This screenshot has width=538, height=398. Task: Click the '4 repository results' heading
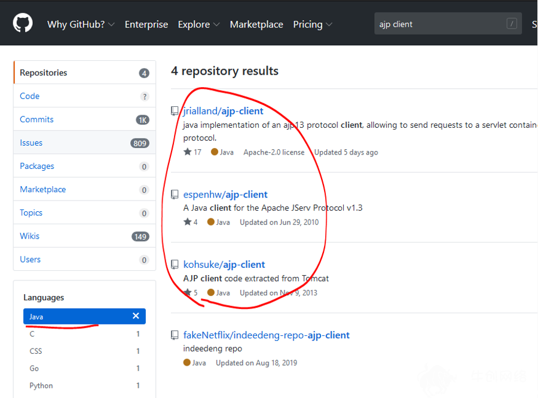225,71
